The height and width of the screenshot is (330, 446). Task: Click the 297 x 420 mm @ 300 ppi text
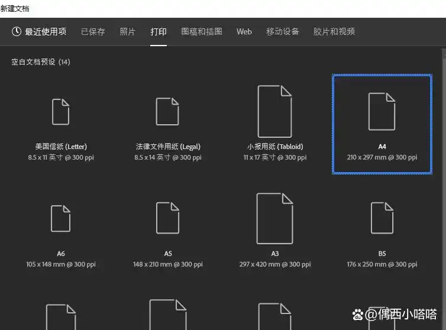point(275,264)
